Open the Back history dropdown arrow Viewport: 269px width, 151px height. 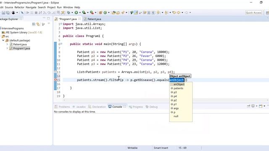coord(182,13)
